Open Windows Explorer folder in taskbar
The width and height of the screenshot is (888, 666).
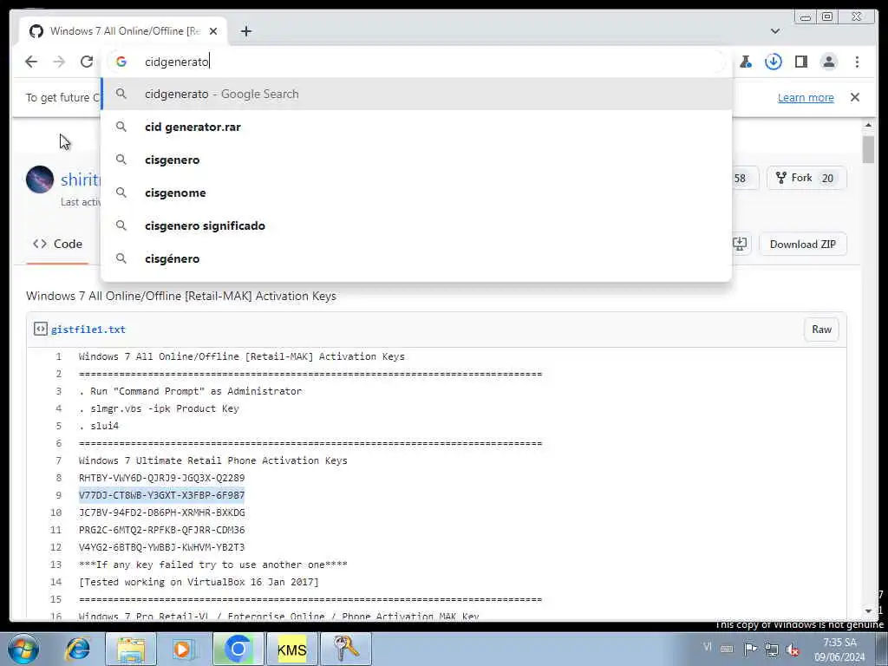tap(130, 649)
